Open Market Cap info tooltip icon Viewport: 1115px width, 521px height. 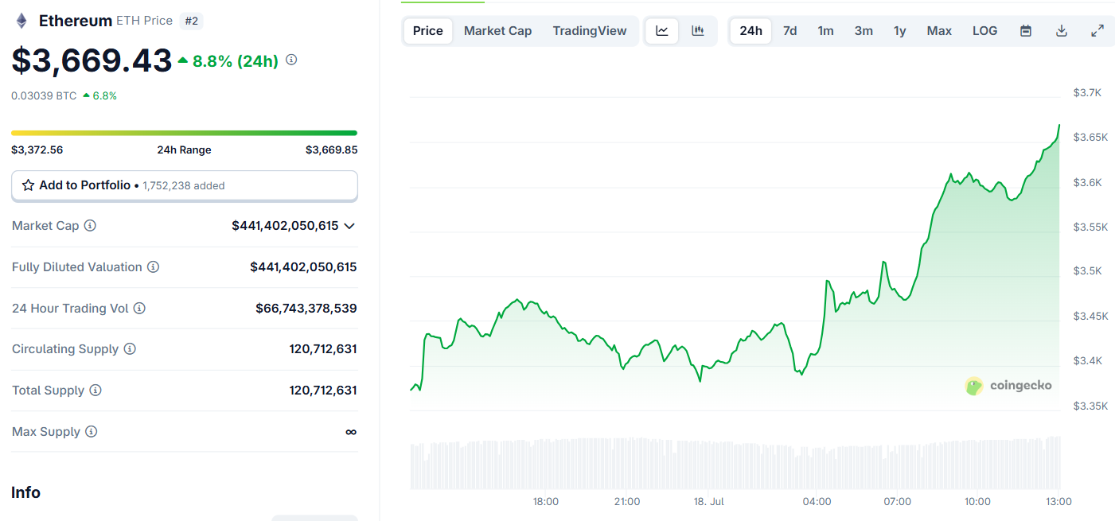tap(90, 226)
